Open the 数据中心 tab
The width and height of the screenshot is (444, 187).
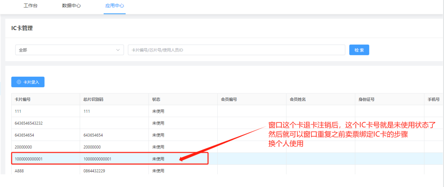click(71, 6)
